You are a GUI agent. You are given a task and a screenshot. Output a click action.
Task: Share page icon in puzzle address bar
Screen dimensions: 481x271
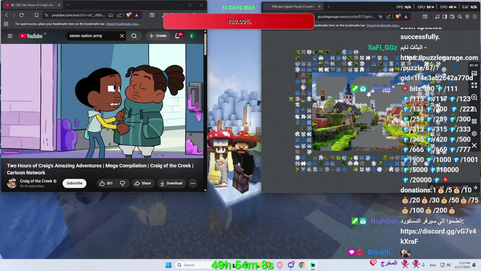tap(389, 17)
